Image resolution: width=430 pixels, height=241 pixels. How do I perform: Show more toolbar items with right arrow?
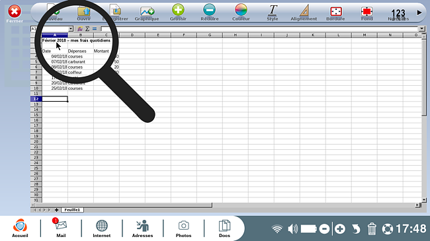[419, 13]
